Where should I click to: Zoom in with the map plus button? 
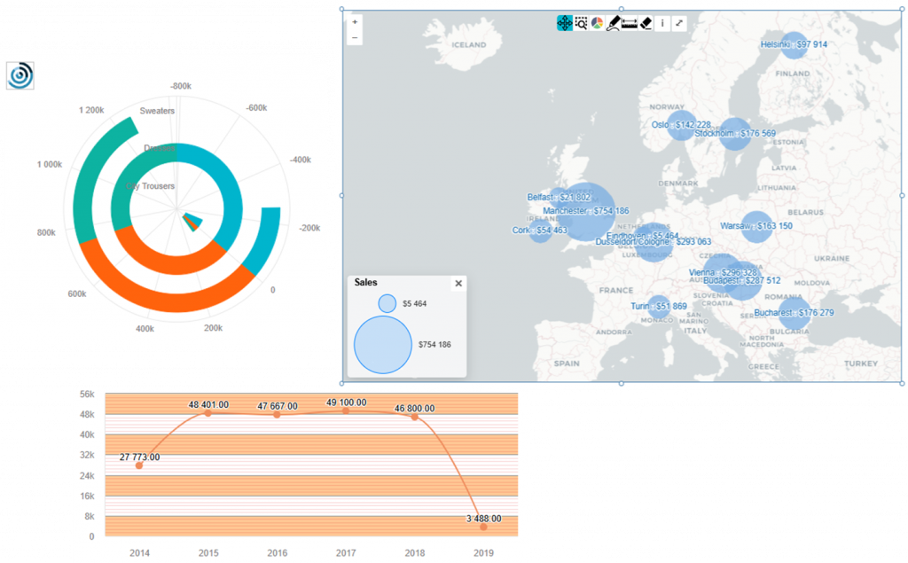coord(355,22)
